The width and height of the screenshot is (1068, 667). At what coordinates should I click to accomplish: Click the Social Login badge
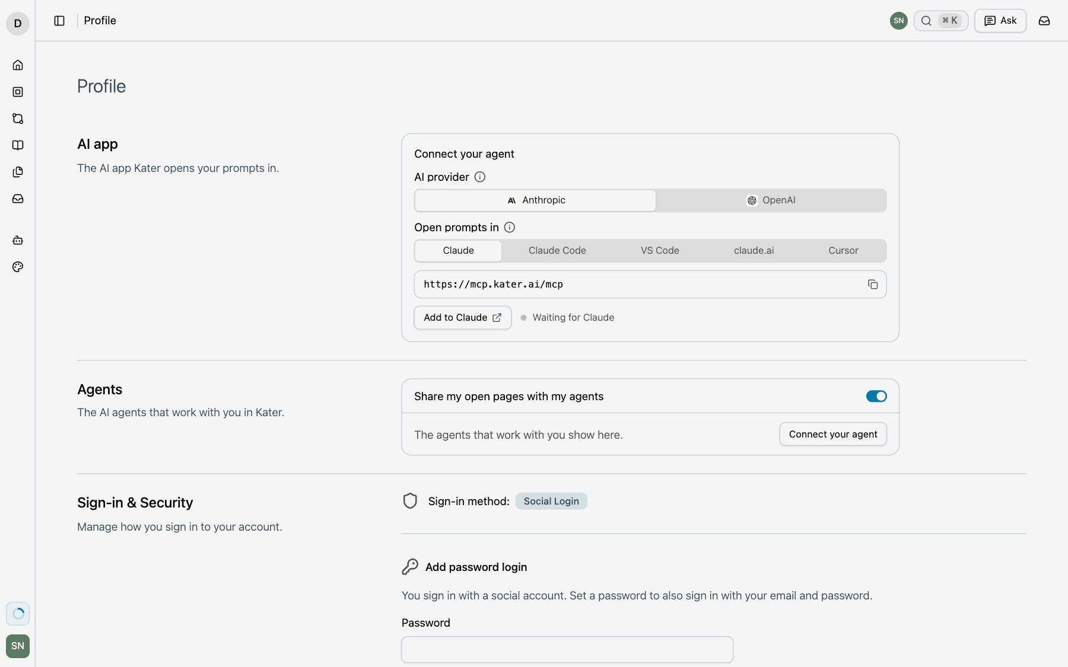[551, 501]
